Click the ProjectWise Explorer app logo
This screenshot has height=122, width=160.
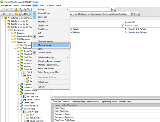tap(2, 2)
